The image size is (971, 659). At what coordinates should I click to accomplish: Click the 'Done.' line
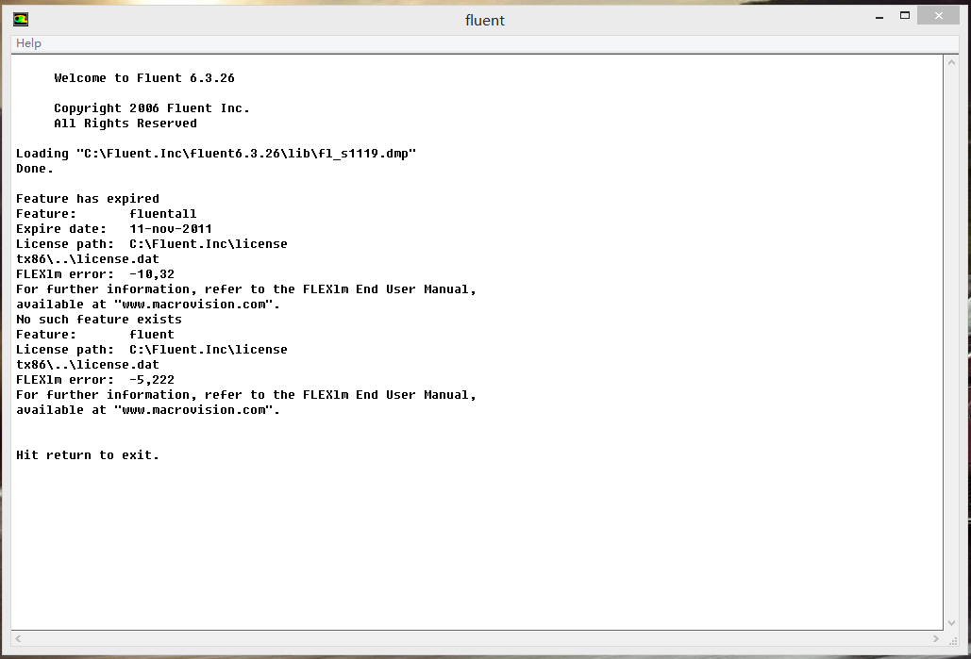click(x=35, y=169)
